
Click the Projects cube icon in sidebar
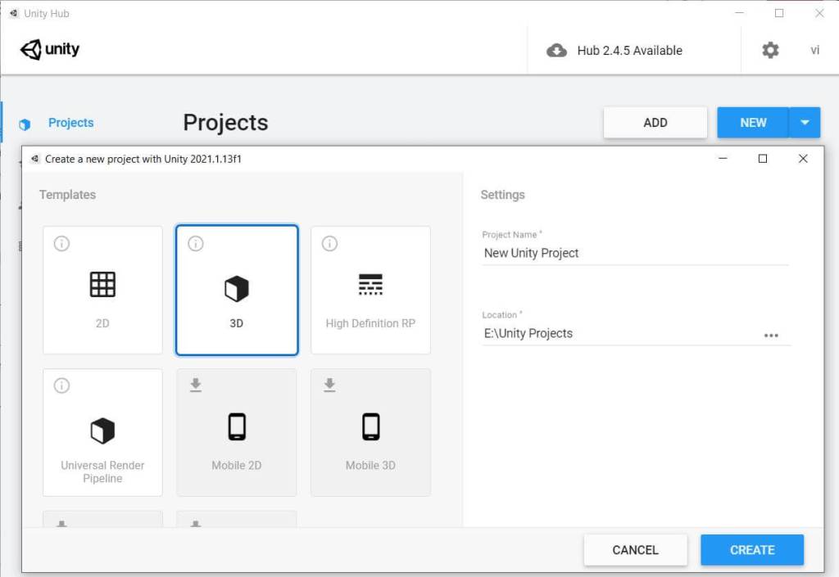25,124
